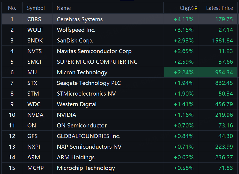Screen dimensions: 239x174
Task: Select ON Semiconductor row
Action: pos(120,126)
